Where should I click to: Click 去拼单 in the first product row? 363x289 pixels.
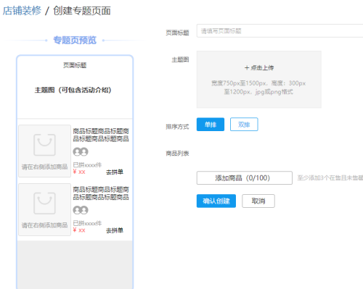(x=115, y=172)
